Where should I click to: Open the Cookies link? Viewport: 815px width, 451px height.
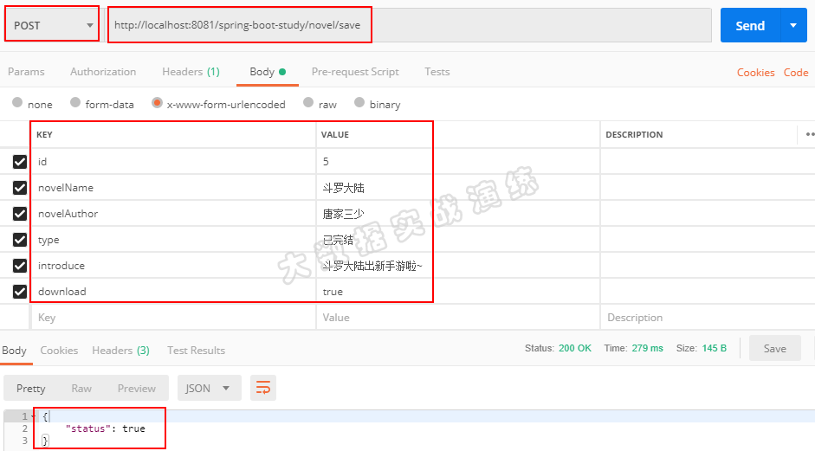[755, 72]
